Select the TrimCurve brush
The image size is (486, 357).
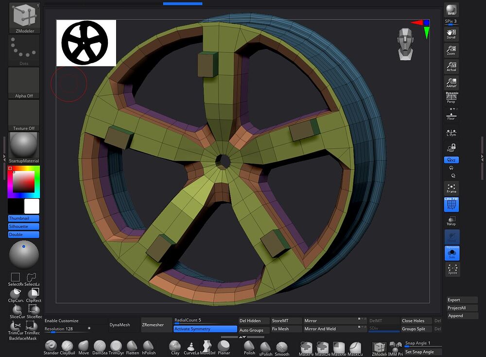click(x=16, y=328)
